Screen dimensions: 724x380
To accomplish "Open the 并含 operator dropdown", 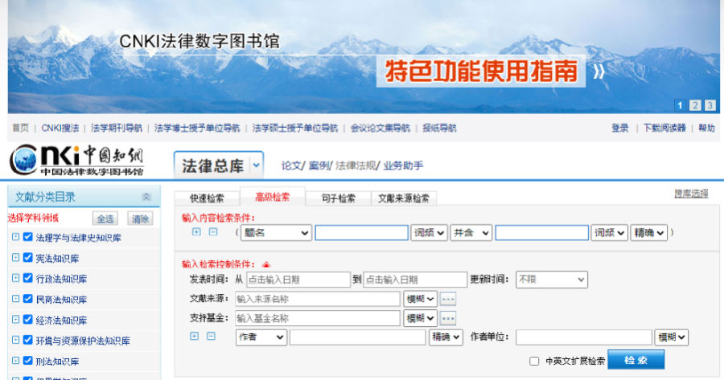I will coord(471,233).
